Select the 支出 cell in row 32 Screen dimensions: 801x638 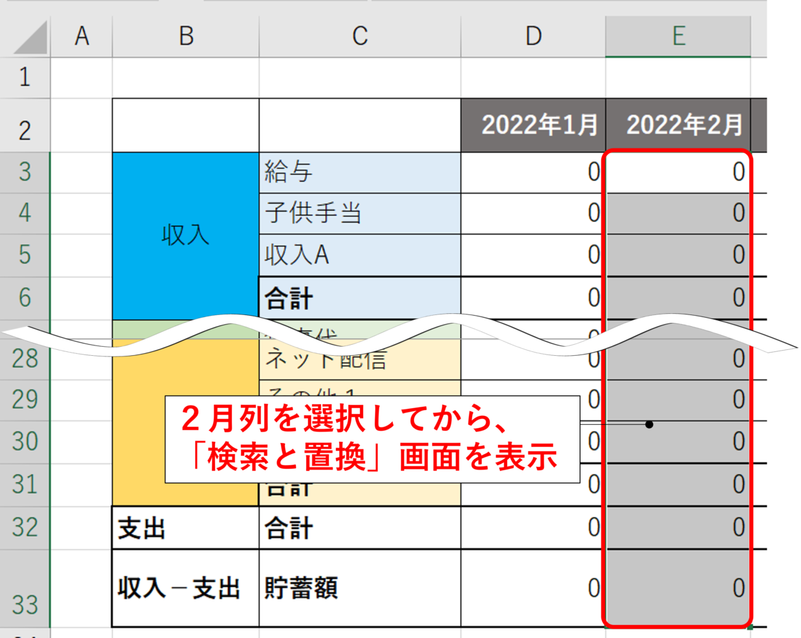tap(186, 528)
